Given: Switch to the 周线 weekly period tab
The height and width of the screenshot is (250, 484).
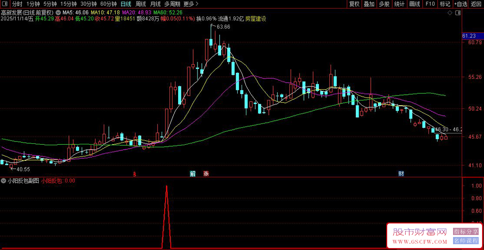Looking at the screenshot, I should [x=140, y=4].
